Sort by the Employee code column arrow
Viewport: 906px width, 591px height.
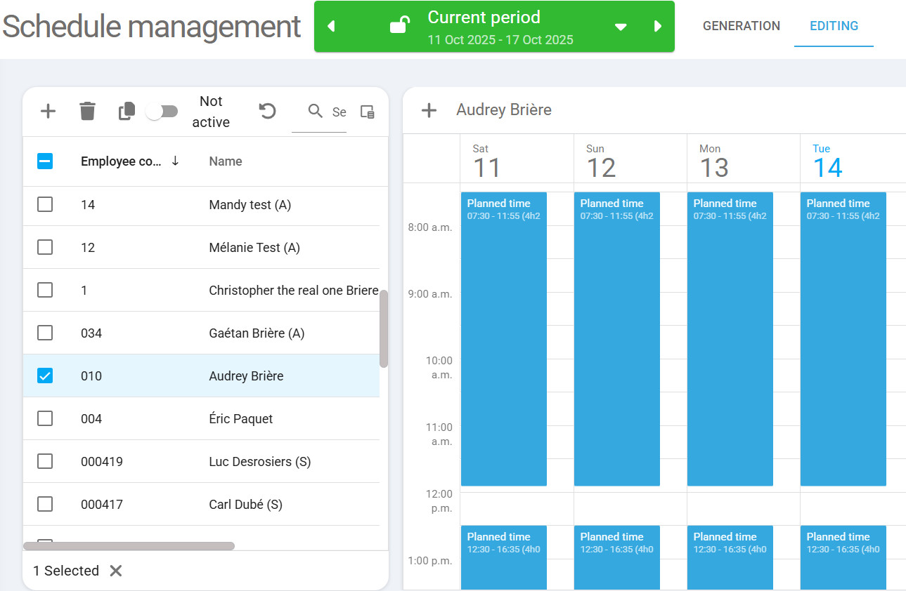click(x=175, y=161)
